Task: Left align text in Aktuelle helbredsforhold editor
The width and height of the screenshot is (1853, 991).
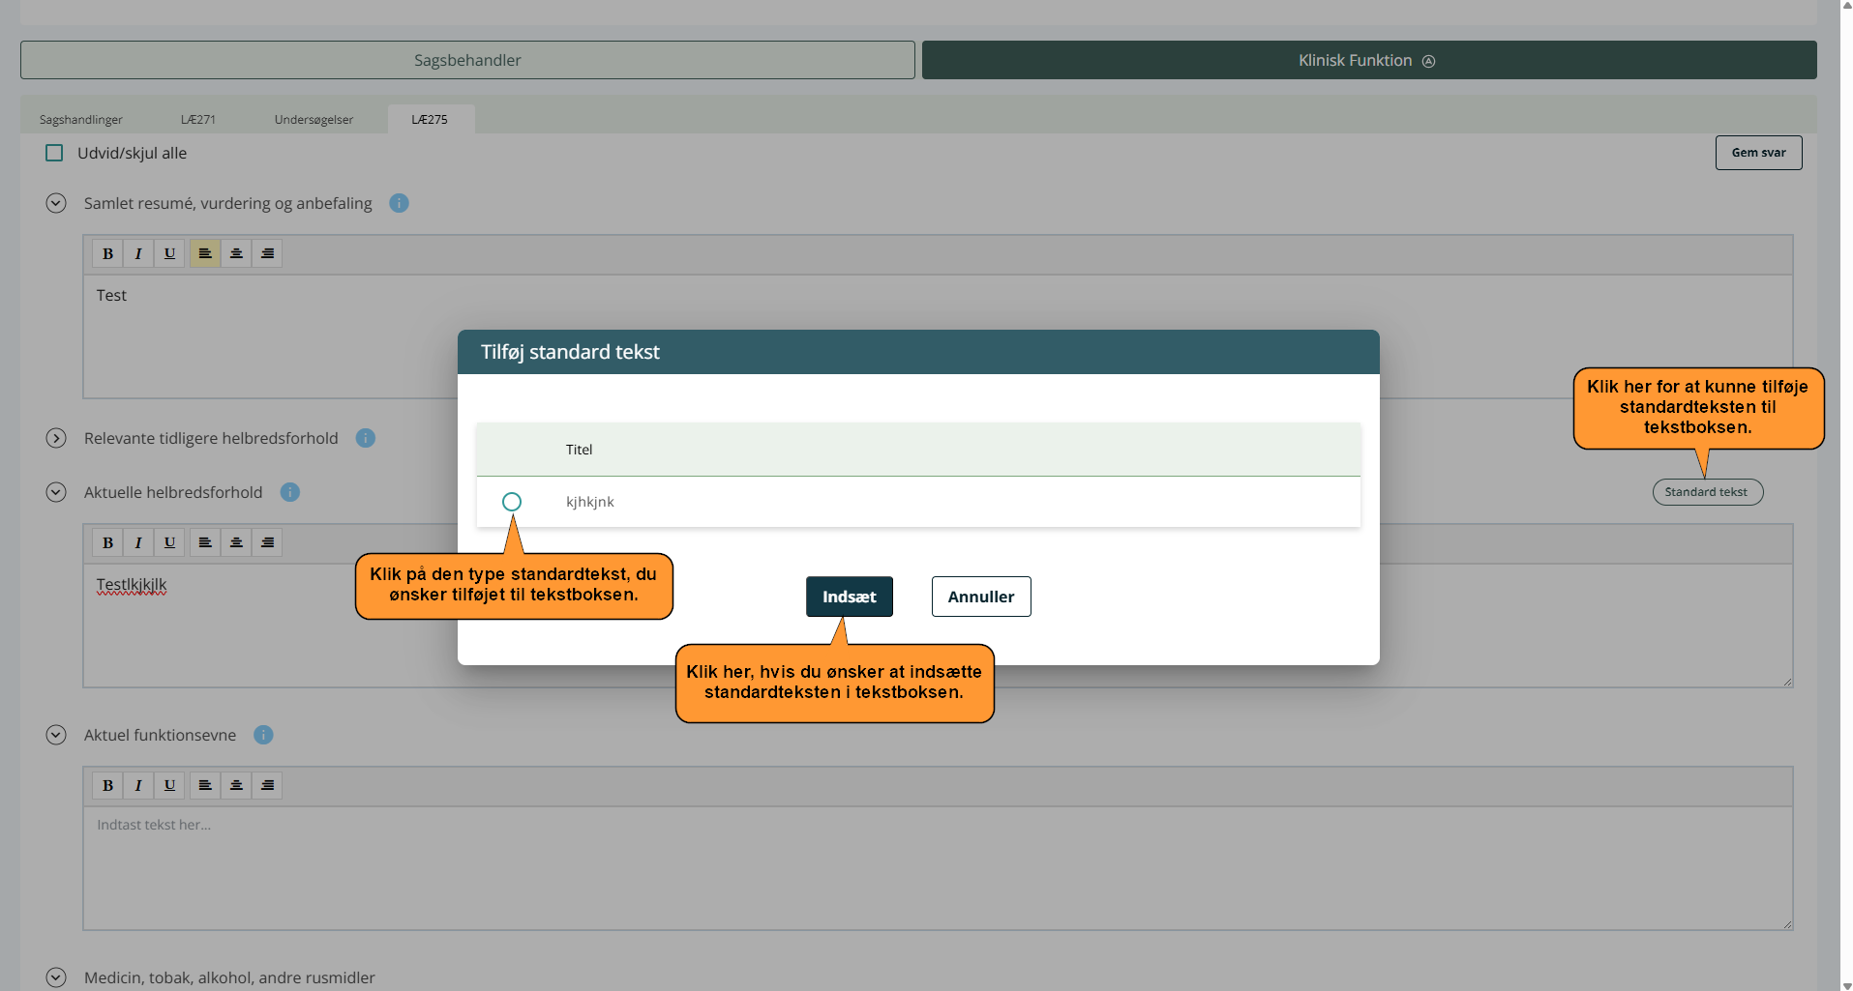Action: [205, 542]
